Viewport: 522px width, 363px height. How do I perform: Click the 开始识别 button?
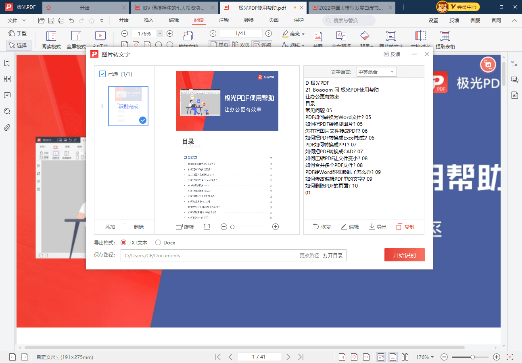tap(404, 255)
